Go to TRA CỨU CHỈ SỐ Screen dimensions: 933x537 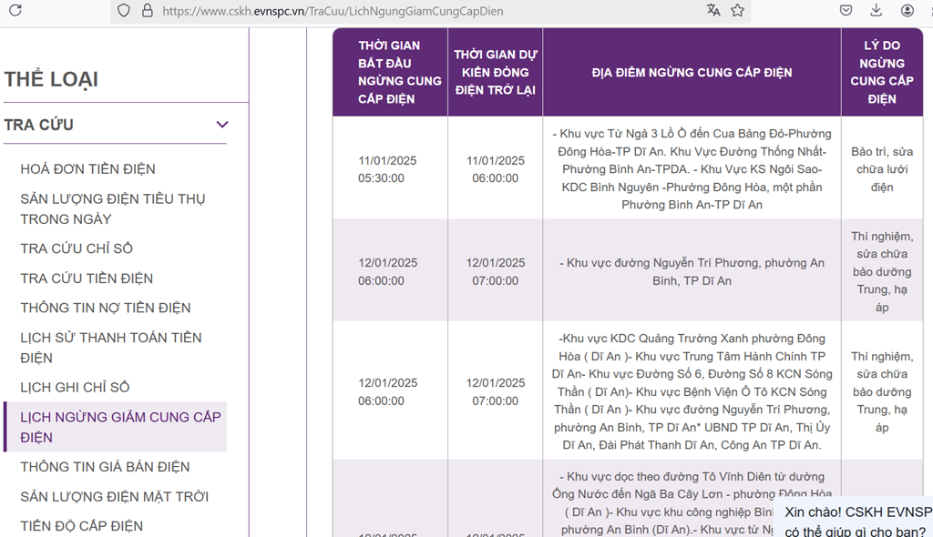pyautogui.click(x=77, y=248)
